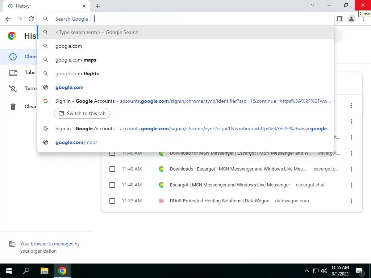
Task: Reload the page with refresh icon
Action: pos(31,19)
